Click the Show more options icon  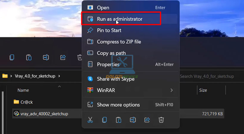point(90,105)
